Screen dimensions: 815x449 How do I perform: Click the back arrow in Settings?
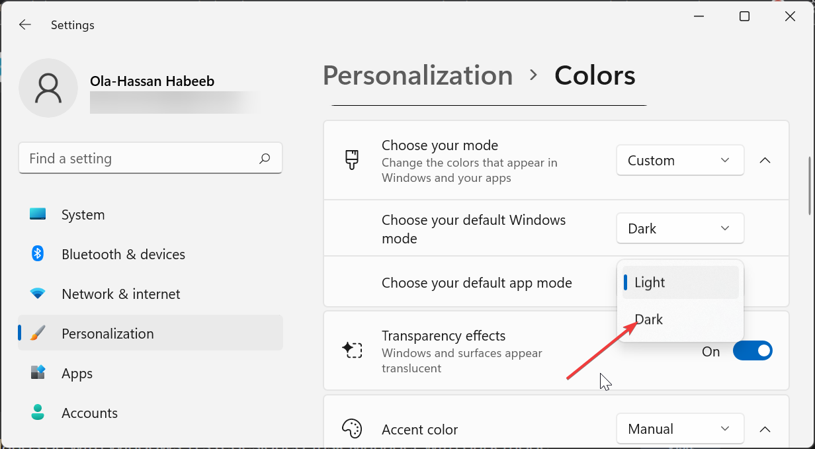pyautogui.click(x=25, y=25)
